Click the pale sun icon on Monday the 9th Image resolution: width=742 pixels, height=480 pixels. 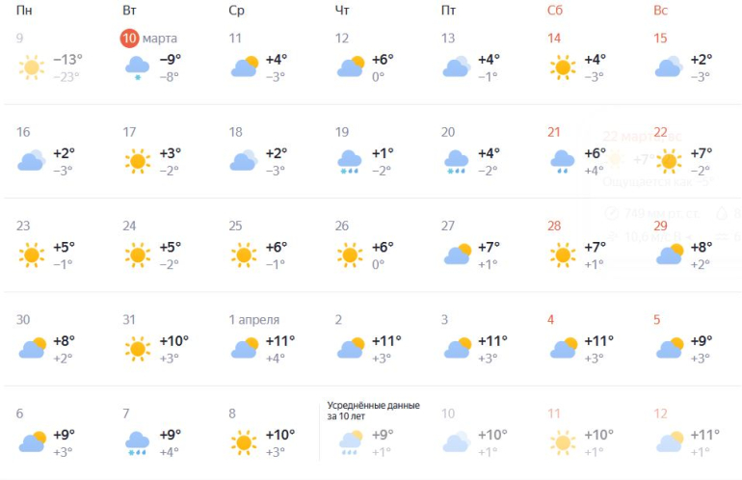[x=31, y=67]
